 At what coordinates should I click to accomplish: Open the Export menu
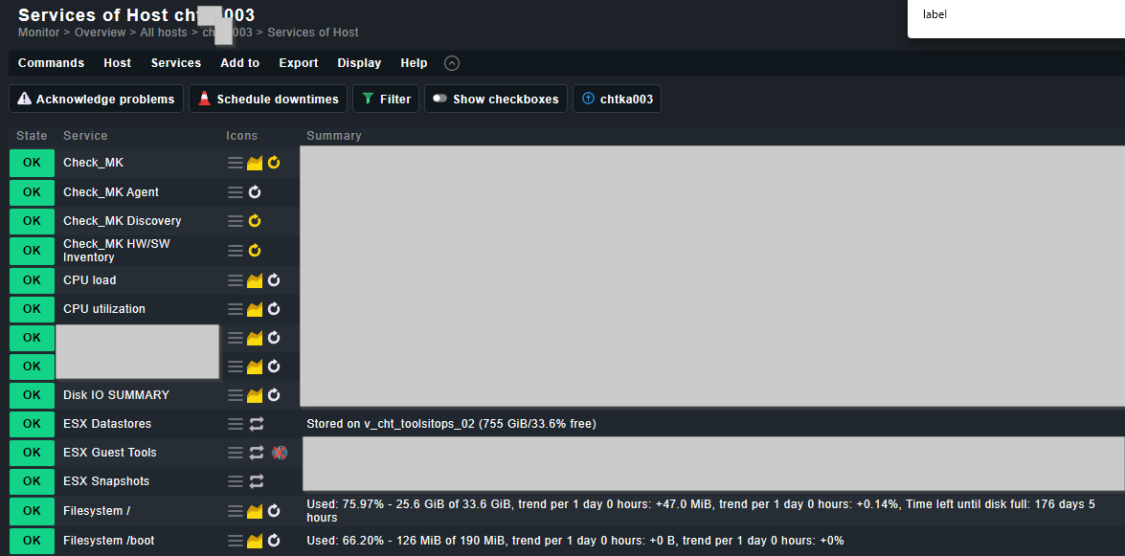[x=298, y=63]
